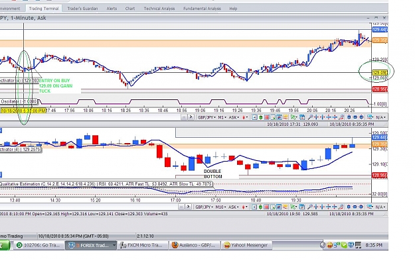415x259 pixels.
Task: Open the 102706: Go Tra... taskbar button
Action: 39,245
